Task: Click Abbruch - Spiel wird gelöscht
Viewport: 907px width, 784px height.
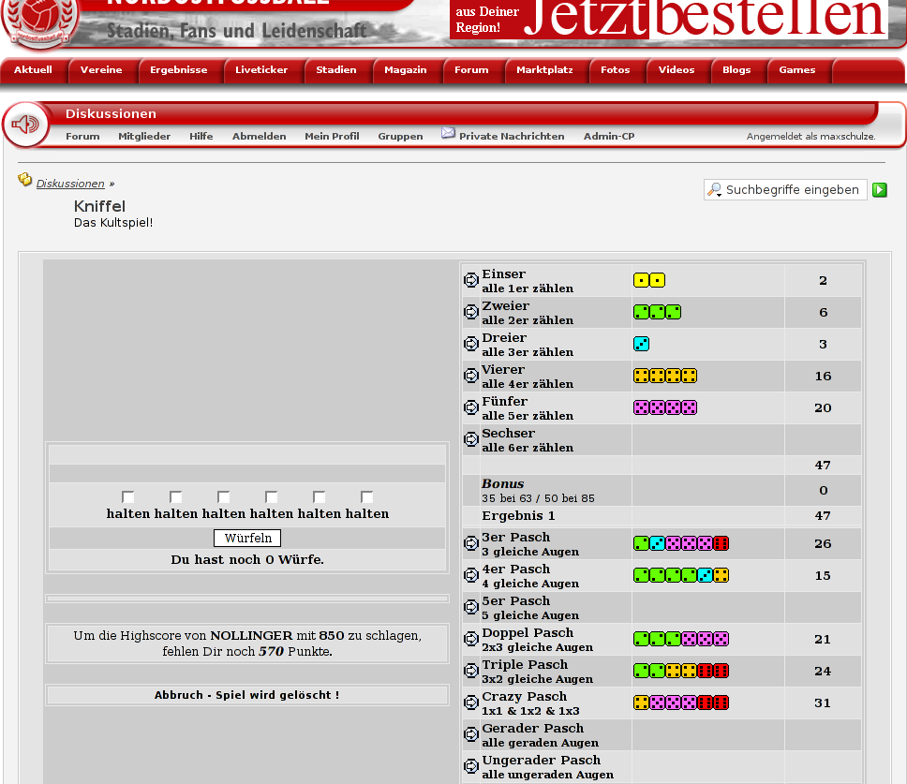Action: pyautogui.click(x=247, y=695)
